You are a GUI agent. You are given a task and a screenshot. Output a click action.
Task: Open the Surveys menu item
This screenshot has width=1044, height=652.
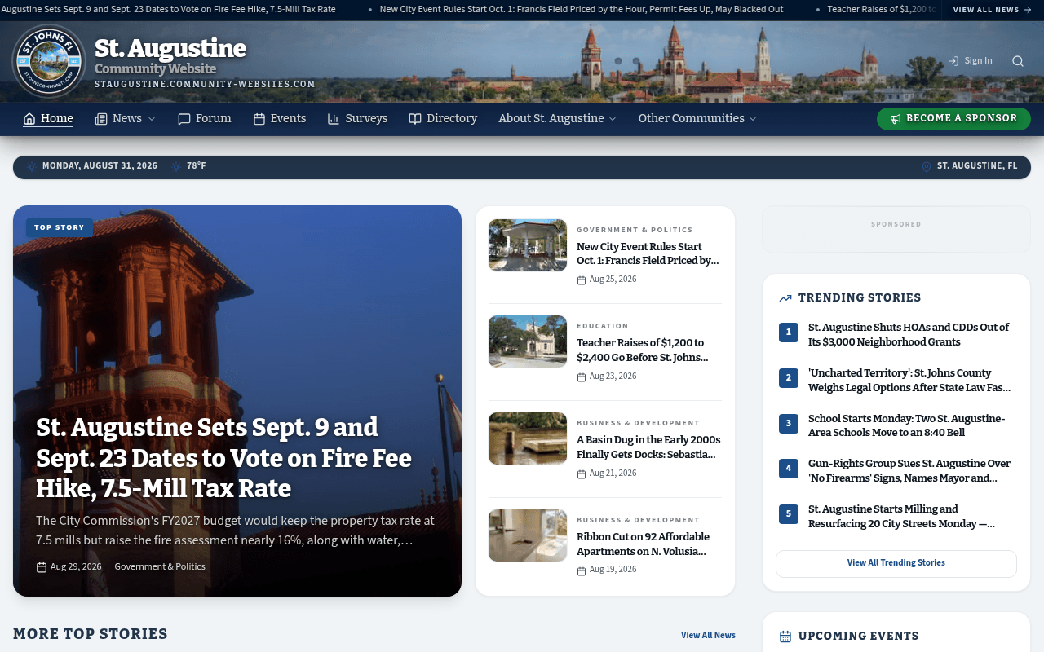click(x=357, y=119)
